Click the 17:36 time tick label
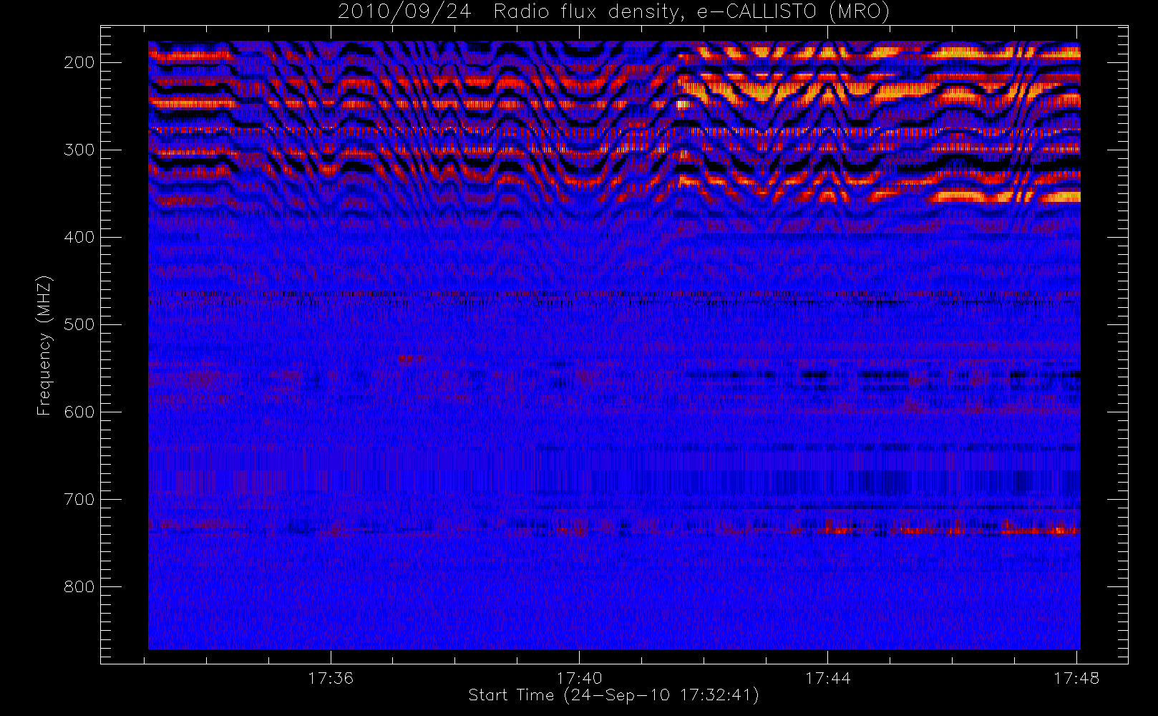Viewport: 1158px width, 716px height. pyautogui.click(x=331, y=677)
